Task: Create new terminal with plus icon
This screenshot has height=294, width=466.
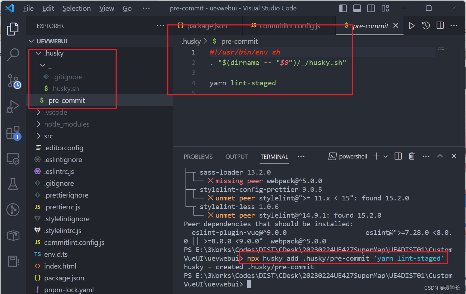Action: click(376, 156)
